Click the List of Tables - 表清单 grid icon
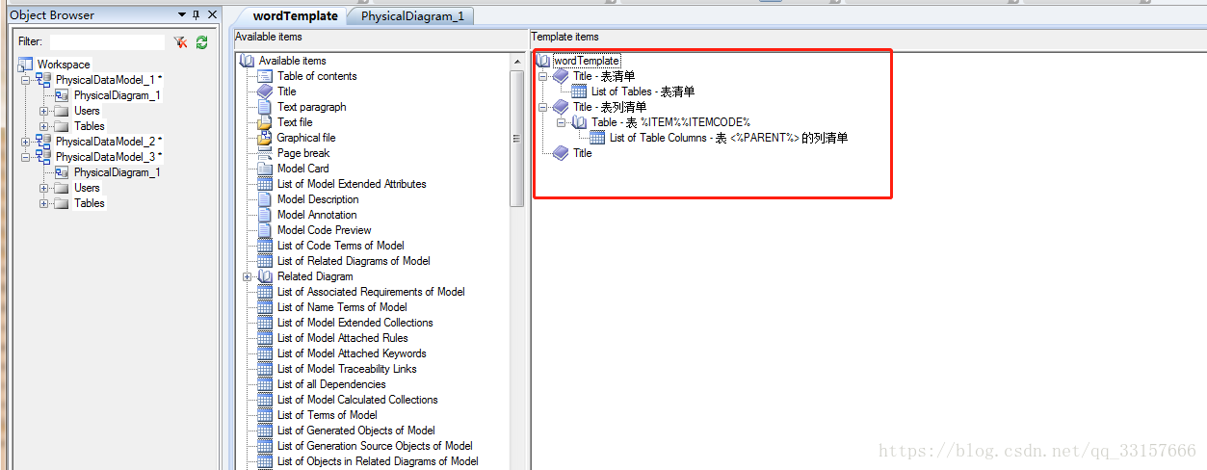The width and height of the screenshot is (1207, 470). pos(579,91)
